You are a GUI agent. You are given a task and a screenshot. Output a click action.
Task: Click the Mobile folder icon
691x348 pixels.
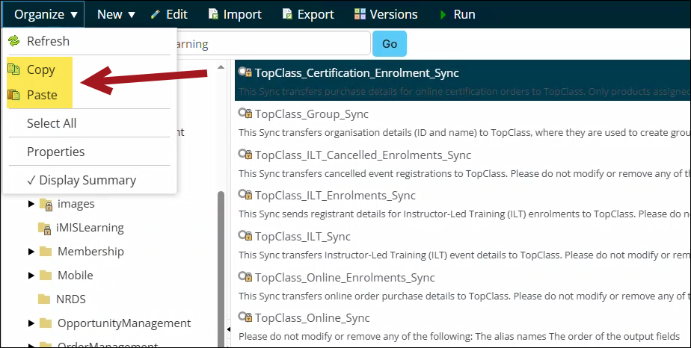[46, 276]
